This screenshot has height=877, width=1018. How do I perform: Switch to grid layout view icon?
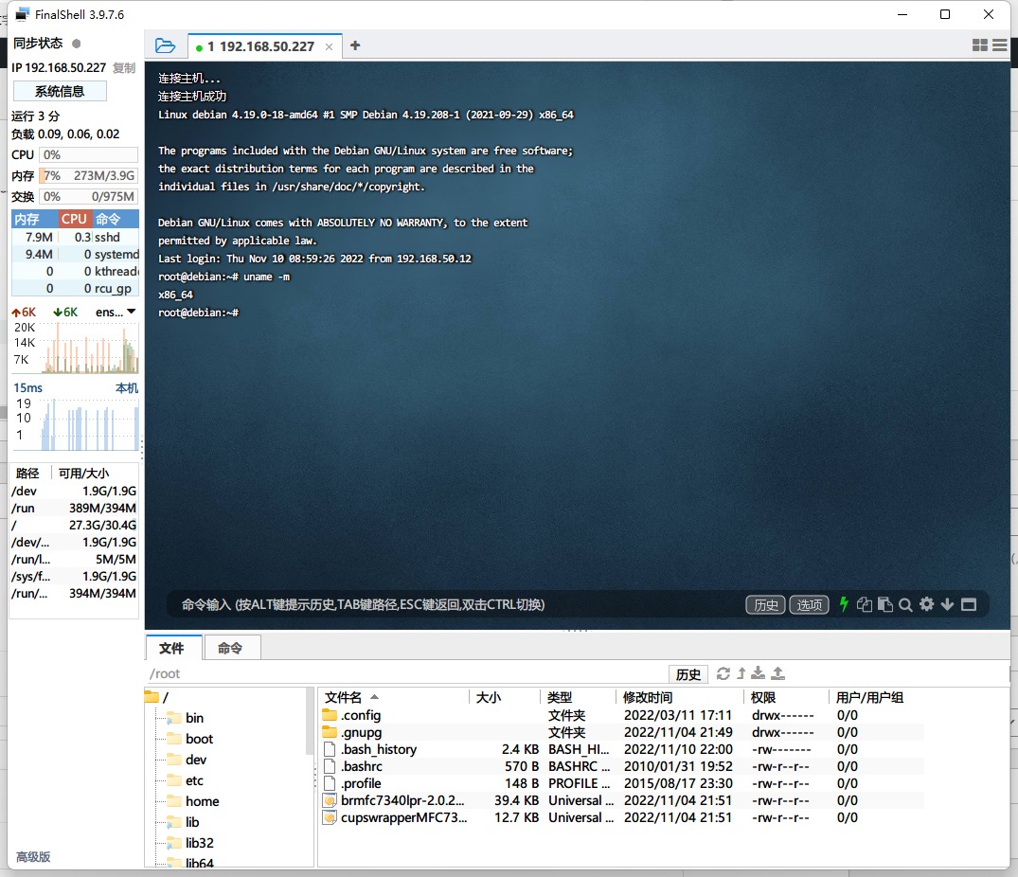pos(980,45)
